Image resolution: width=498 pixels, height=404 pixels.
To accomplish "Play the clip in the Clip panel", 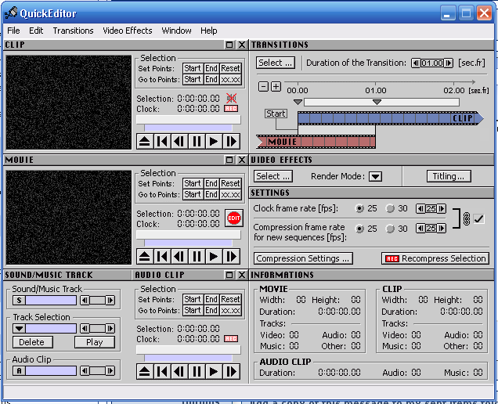I will [x=215, y=142].
